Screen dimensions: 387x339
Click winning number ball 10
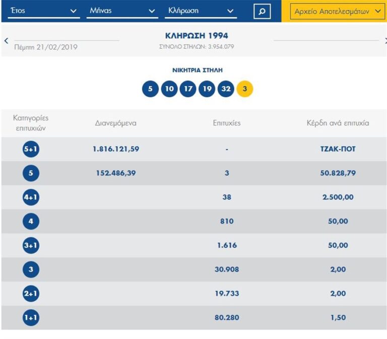click(x=169, y=89)
